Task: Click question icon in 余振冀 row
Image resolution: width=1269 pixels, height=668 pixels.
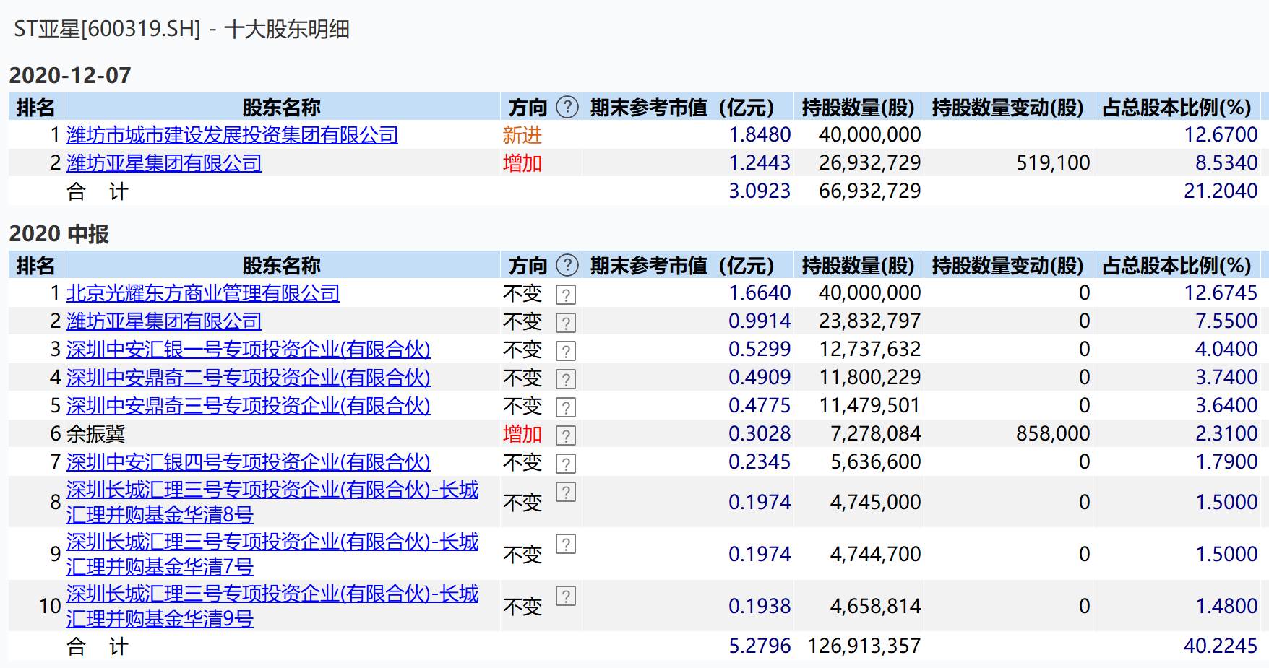Action: point(565,435)
